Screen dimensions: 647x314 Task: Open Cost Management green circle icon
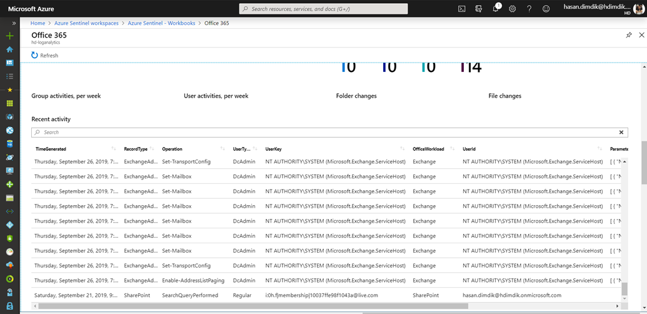tap(10, 278)
